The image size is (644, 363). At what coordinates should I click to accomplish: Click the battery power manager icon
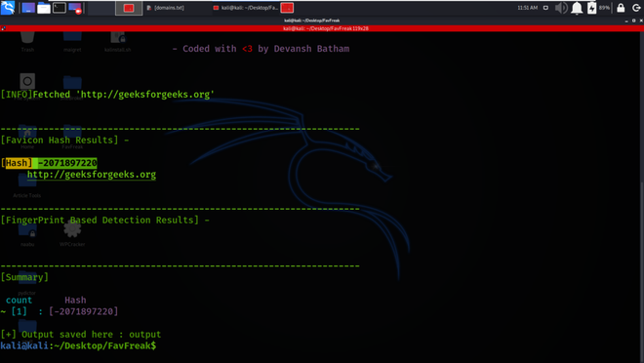[x=591, y=8]
